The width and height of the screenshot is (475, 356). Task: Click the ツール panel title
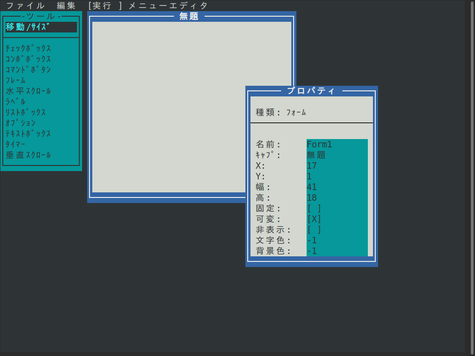(x=41, y=16)
